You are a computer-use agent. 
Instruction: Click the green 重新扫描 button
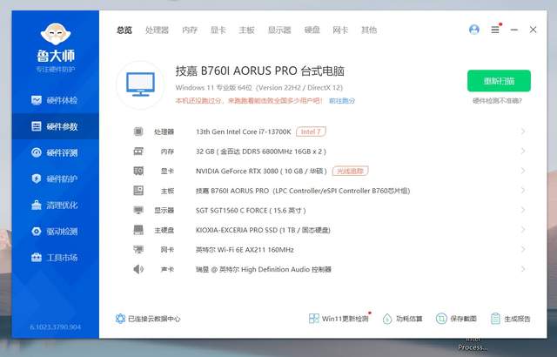tap(499, 81)
